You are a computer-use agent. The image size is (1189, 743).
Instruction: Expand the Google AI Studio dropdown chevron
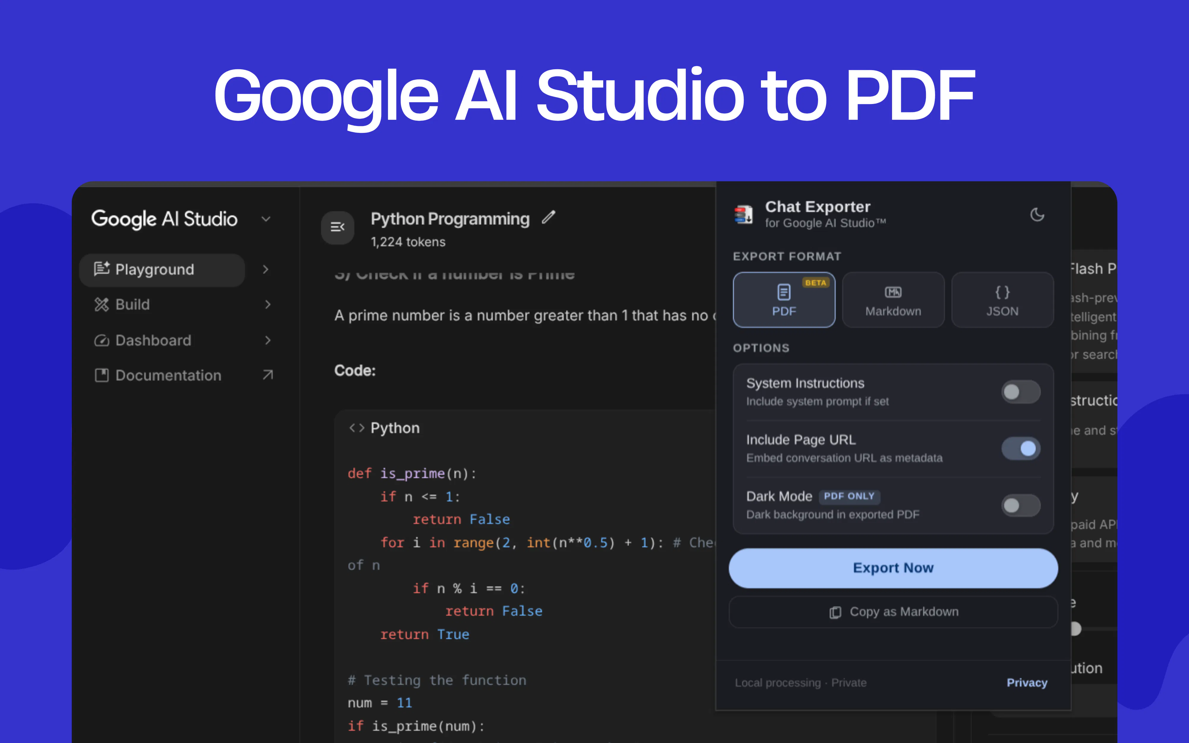266,219
